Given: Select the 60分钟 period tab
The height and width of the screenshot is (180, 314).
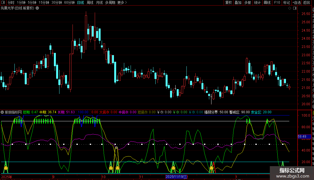Looking at the screenshot, I should 69,3.
